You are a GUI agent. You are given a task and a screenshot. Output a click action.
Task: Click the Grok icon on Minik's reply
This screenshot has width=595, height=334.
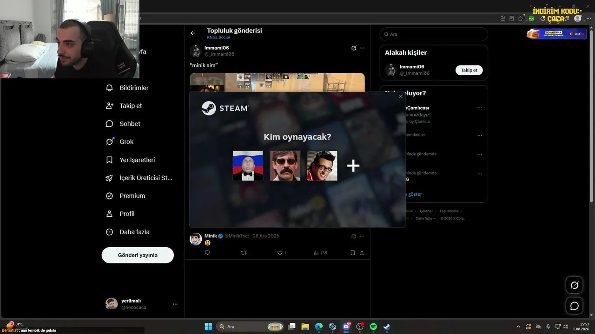pos(354,236)
